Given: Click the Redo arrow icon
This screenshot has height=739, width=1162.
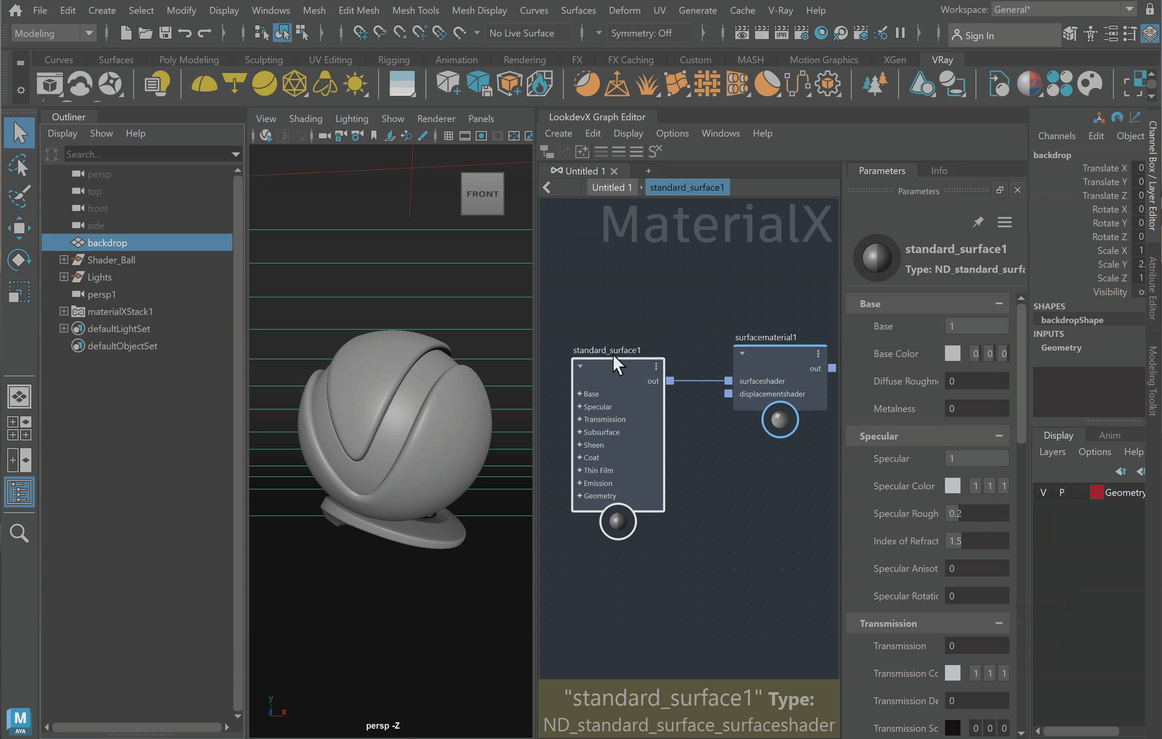Looking at the screenshot, I should 205,33.
